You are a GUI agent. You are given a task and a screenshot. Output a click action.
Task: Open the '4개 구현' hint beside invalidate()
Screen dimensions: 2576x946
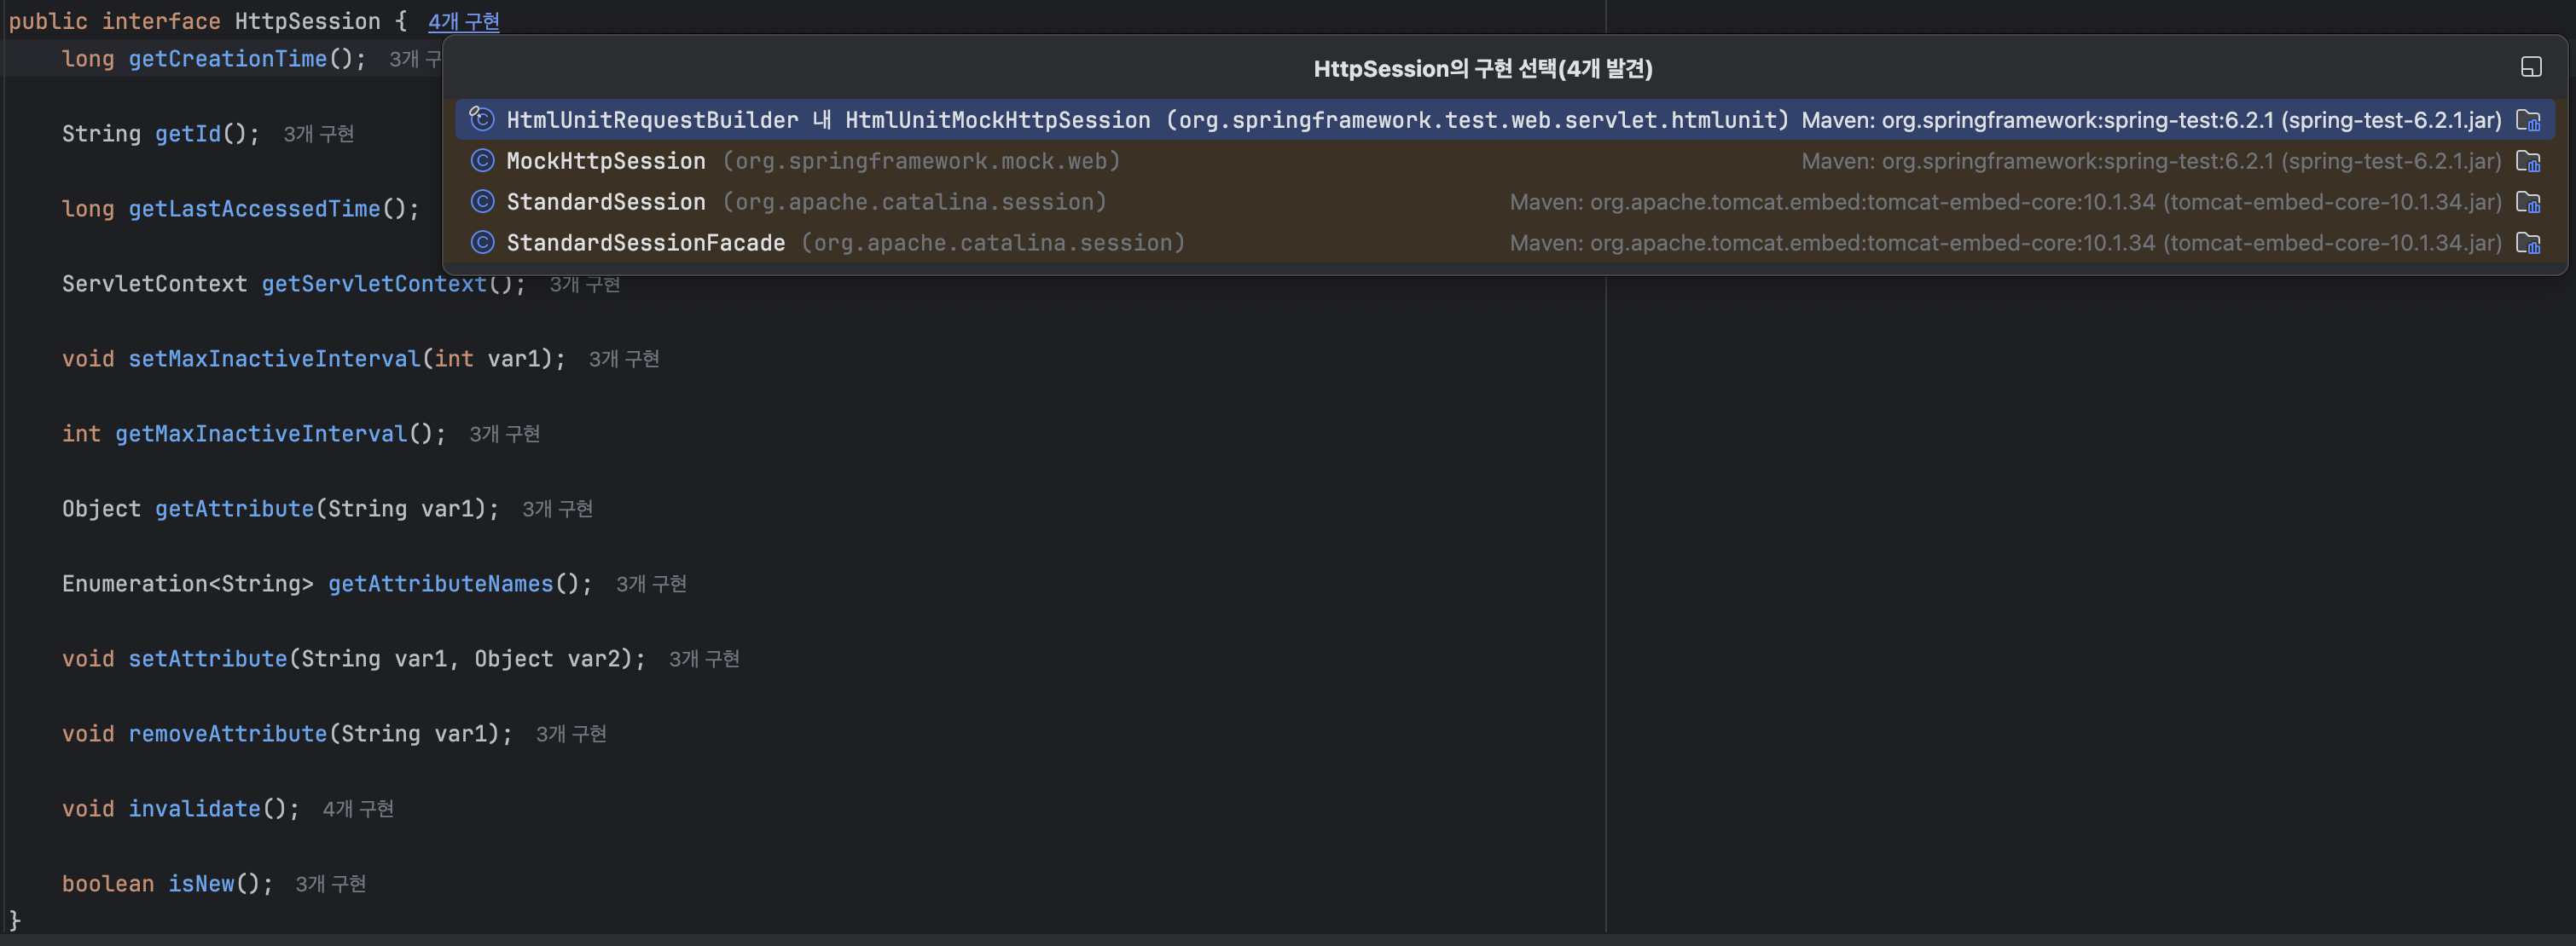tap(357, 809)
